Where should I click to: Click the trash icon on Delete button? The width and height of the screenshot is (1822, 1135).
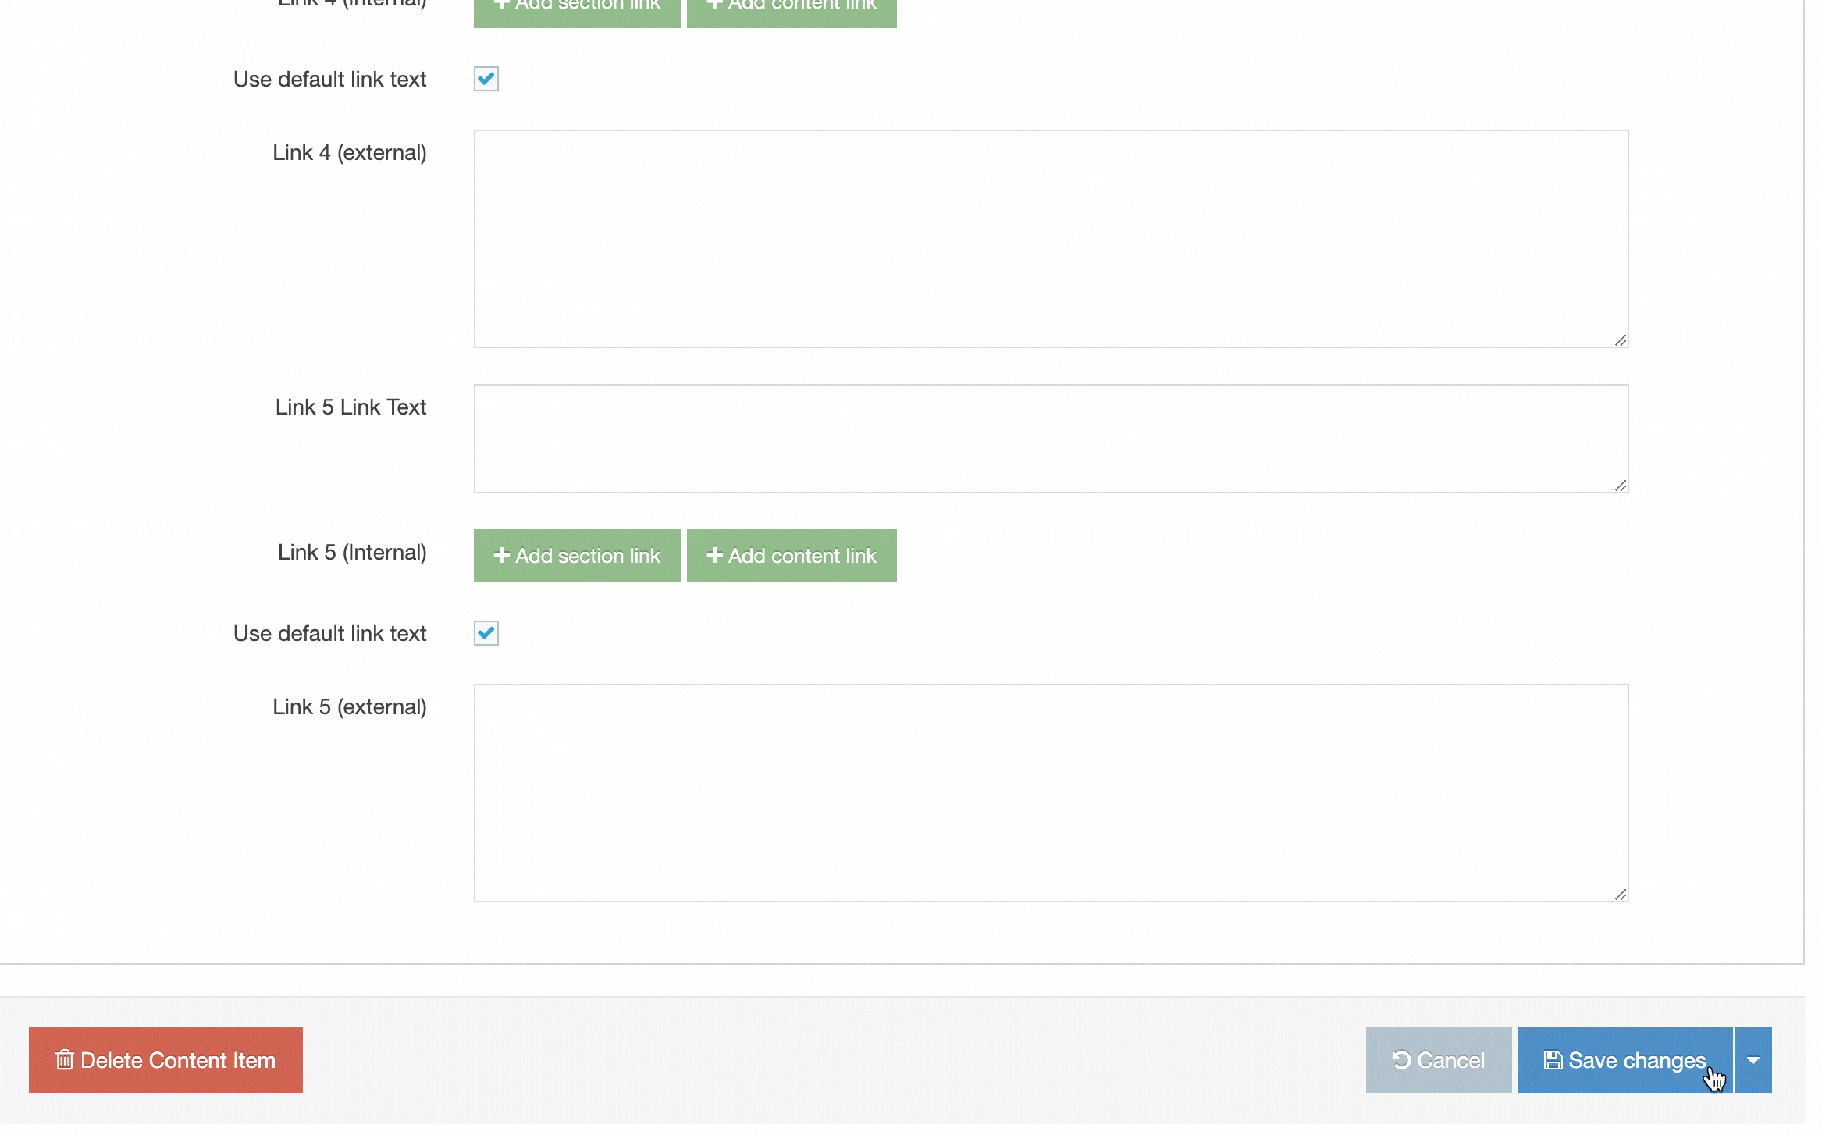coord(65,1059)
